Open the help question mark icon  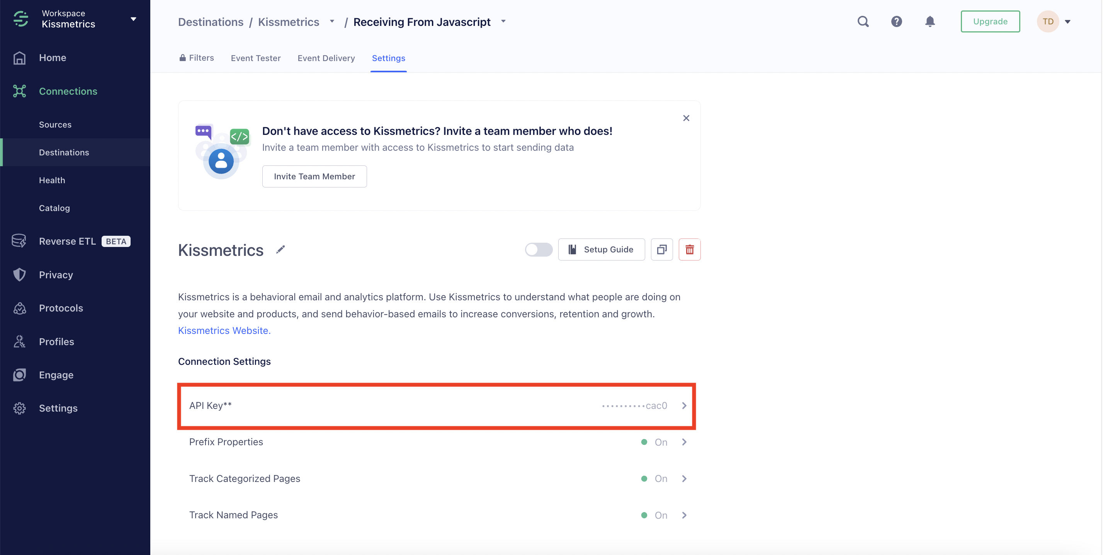click(896, 21)
